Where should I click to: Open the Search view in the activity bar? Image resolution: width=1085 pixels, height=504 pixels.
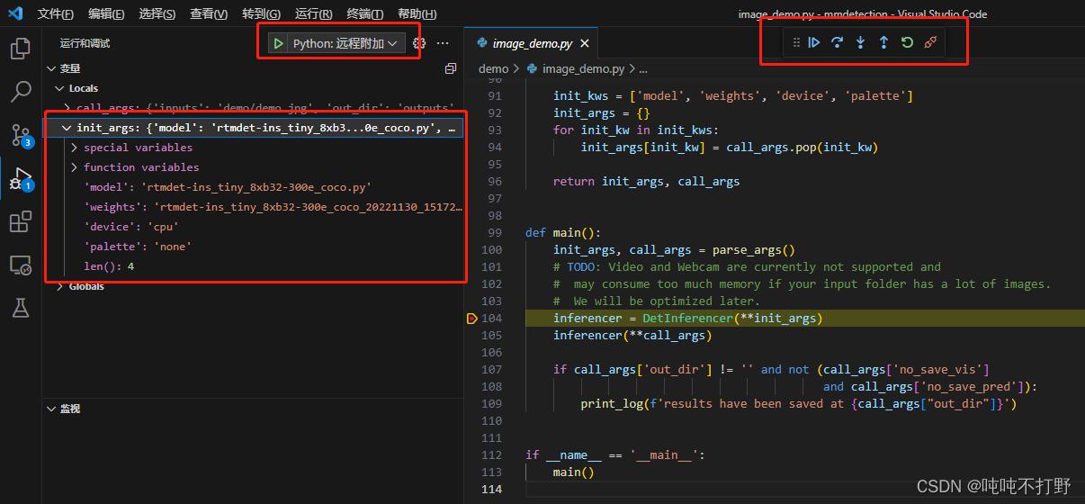coord(20,92)
